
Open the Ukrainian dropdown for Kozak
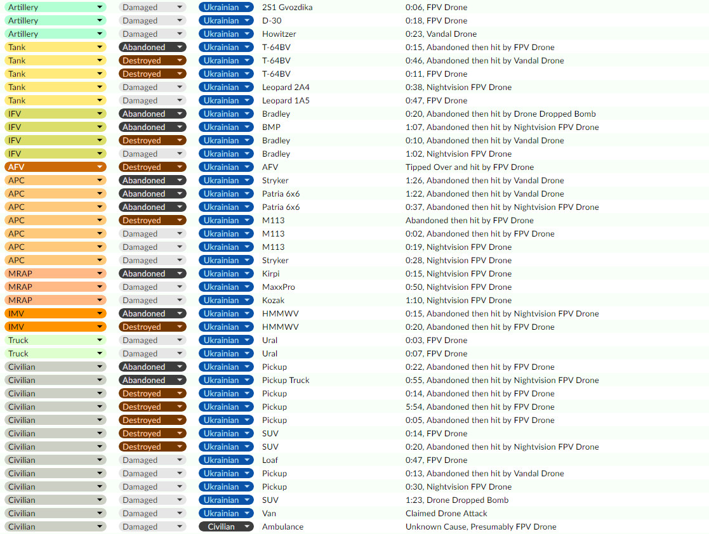click(226, 301)
